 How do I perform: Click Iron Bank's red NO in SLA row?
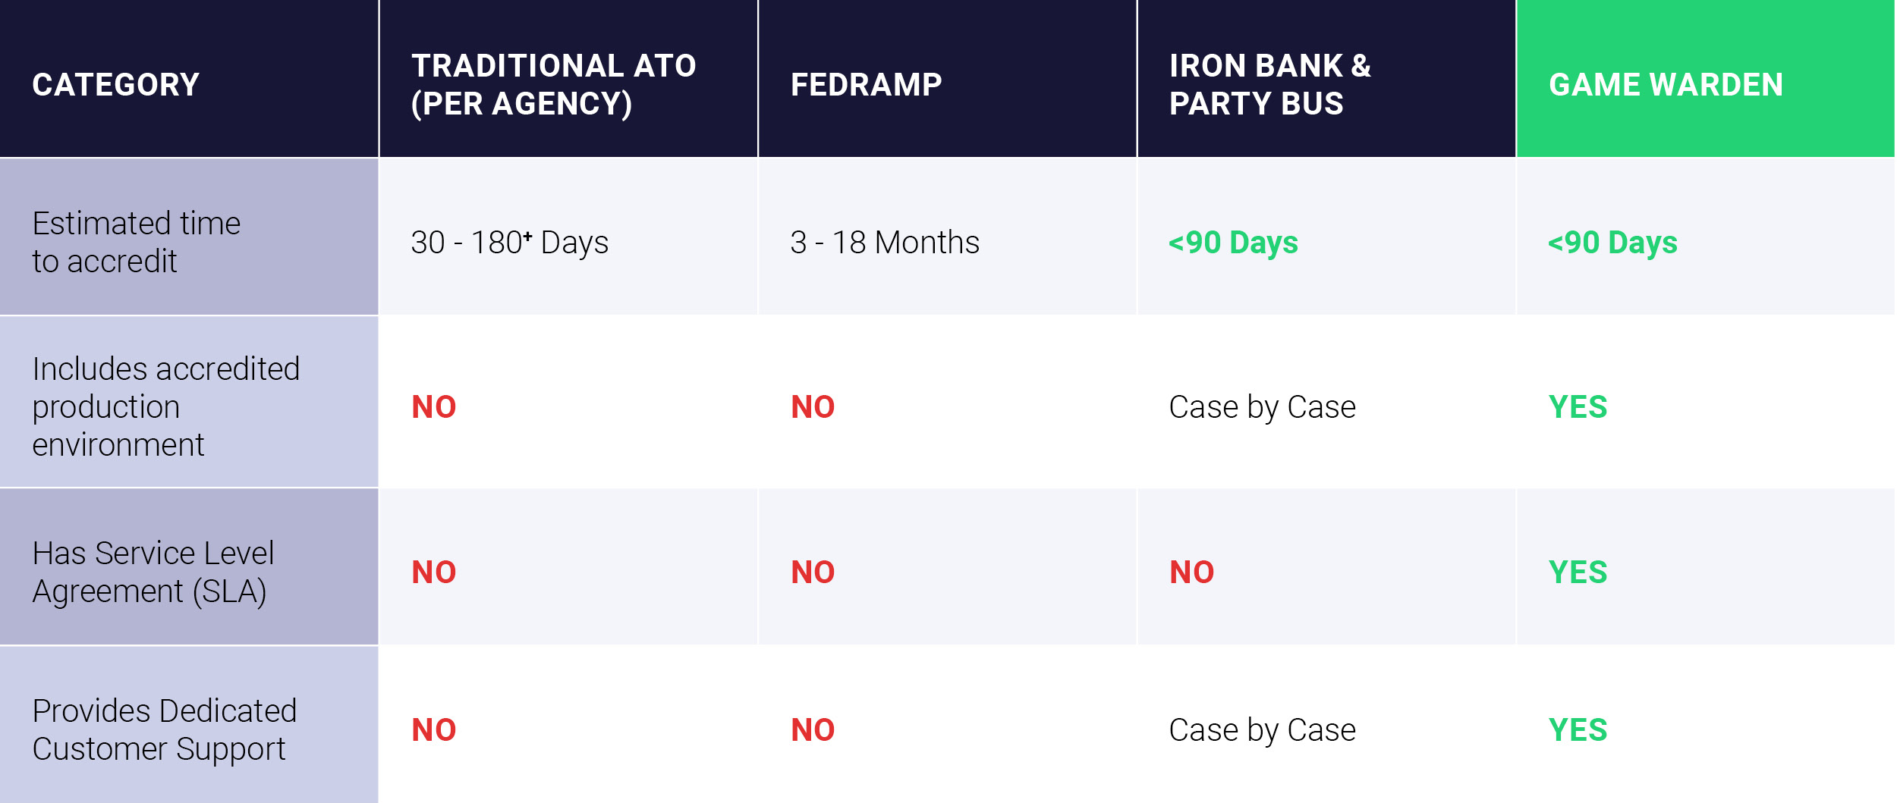(x=1191, y=572)
